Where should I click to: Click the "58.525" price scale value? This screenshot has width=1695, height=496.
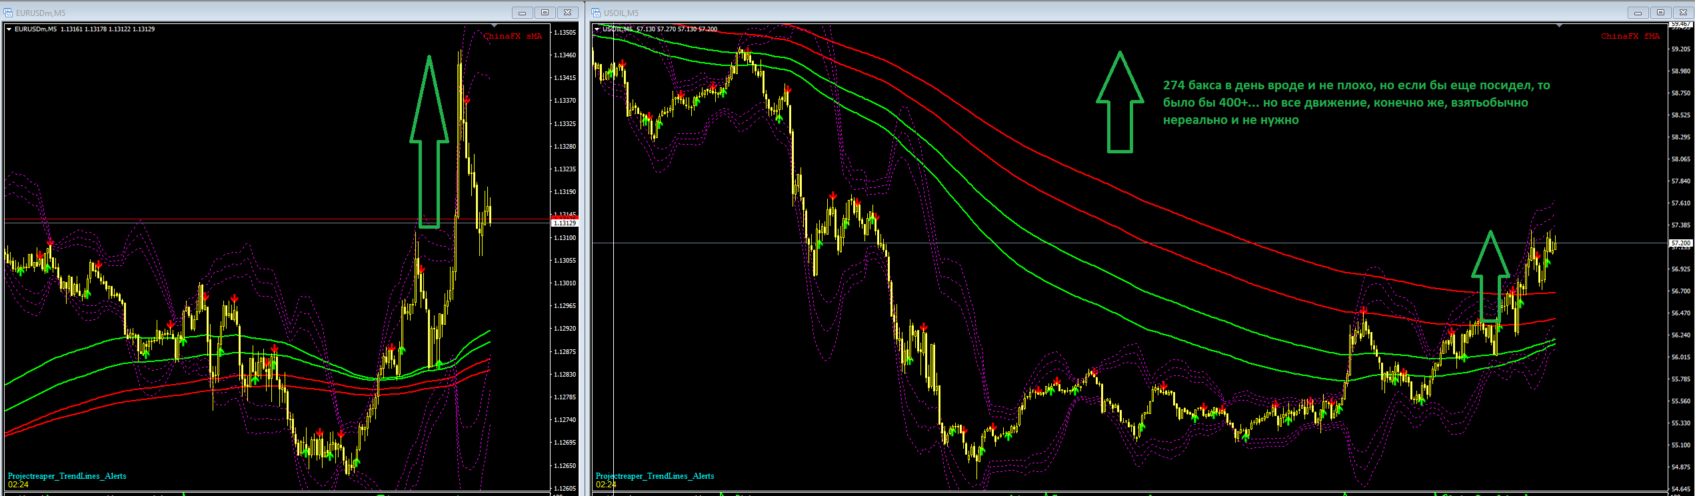1681,115
